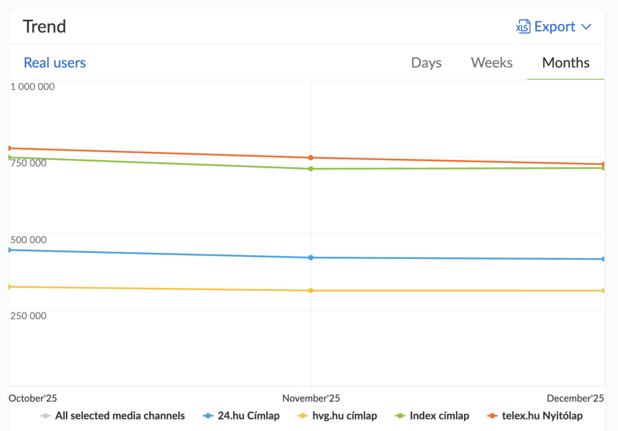
Task: Click the grey All channels legend marker
Action: 45,415
